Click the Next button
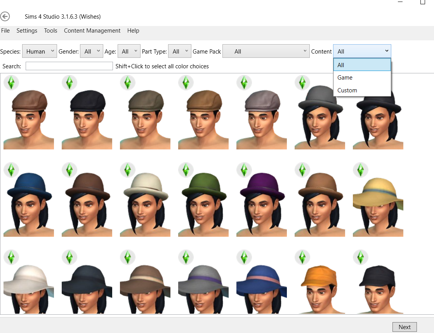 [404, 327]
